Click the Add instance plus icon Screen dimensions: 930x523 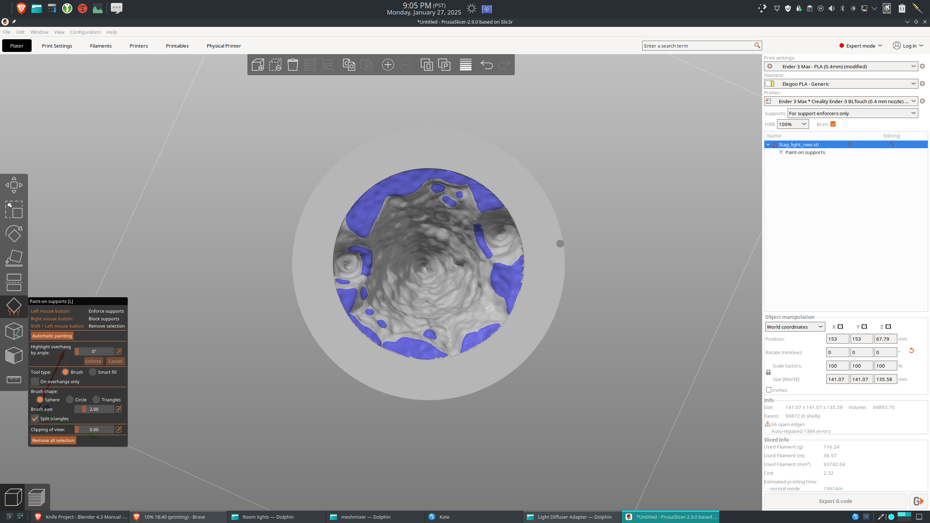388,65
